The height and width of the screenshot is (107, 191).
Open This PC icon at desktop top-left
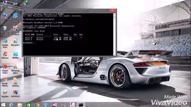(5, 4)
